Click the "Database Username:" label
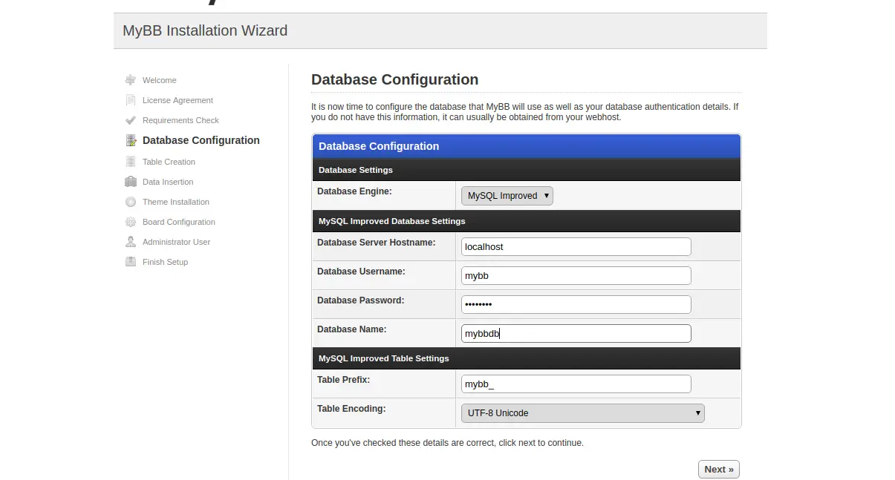The image size is (895, 480). (361, 272)
